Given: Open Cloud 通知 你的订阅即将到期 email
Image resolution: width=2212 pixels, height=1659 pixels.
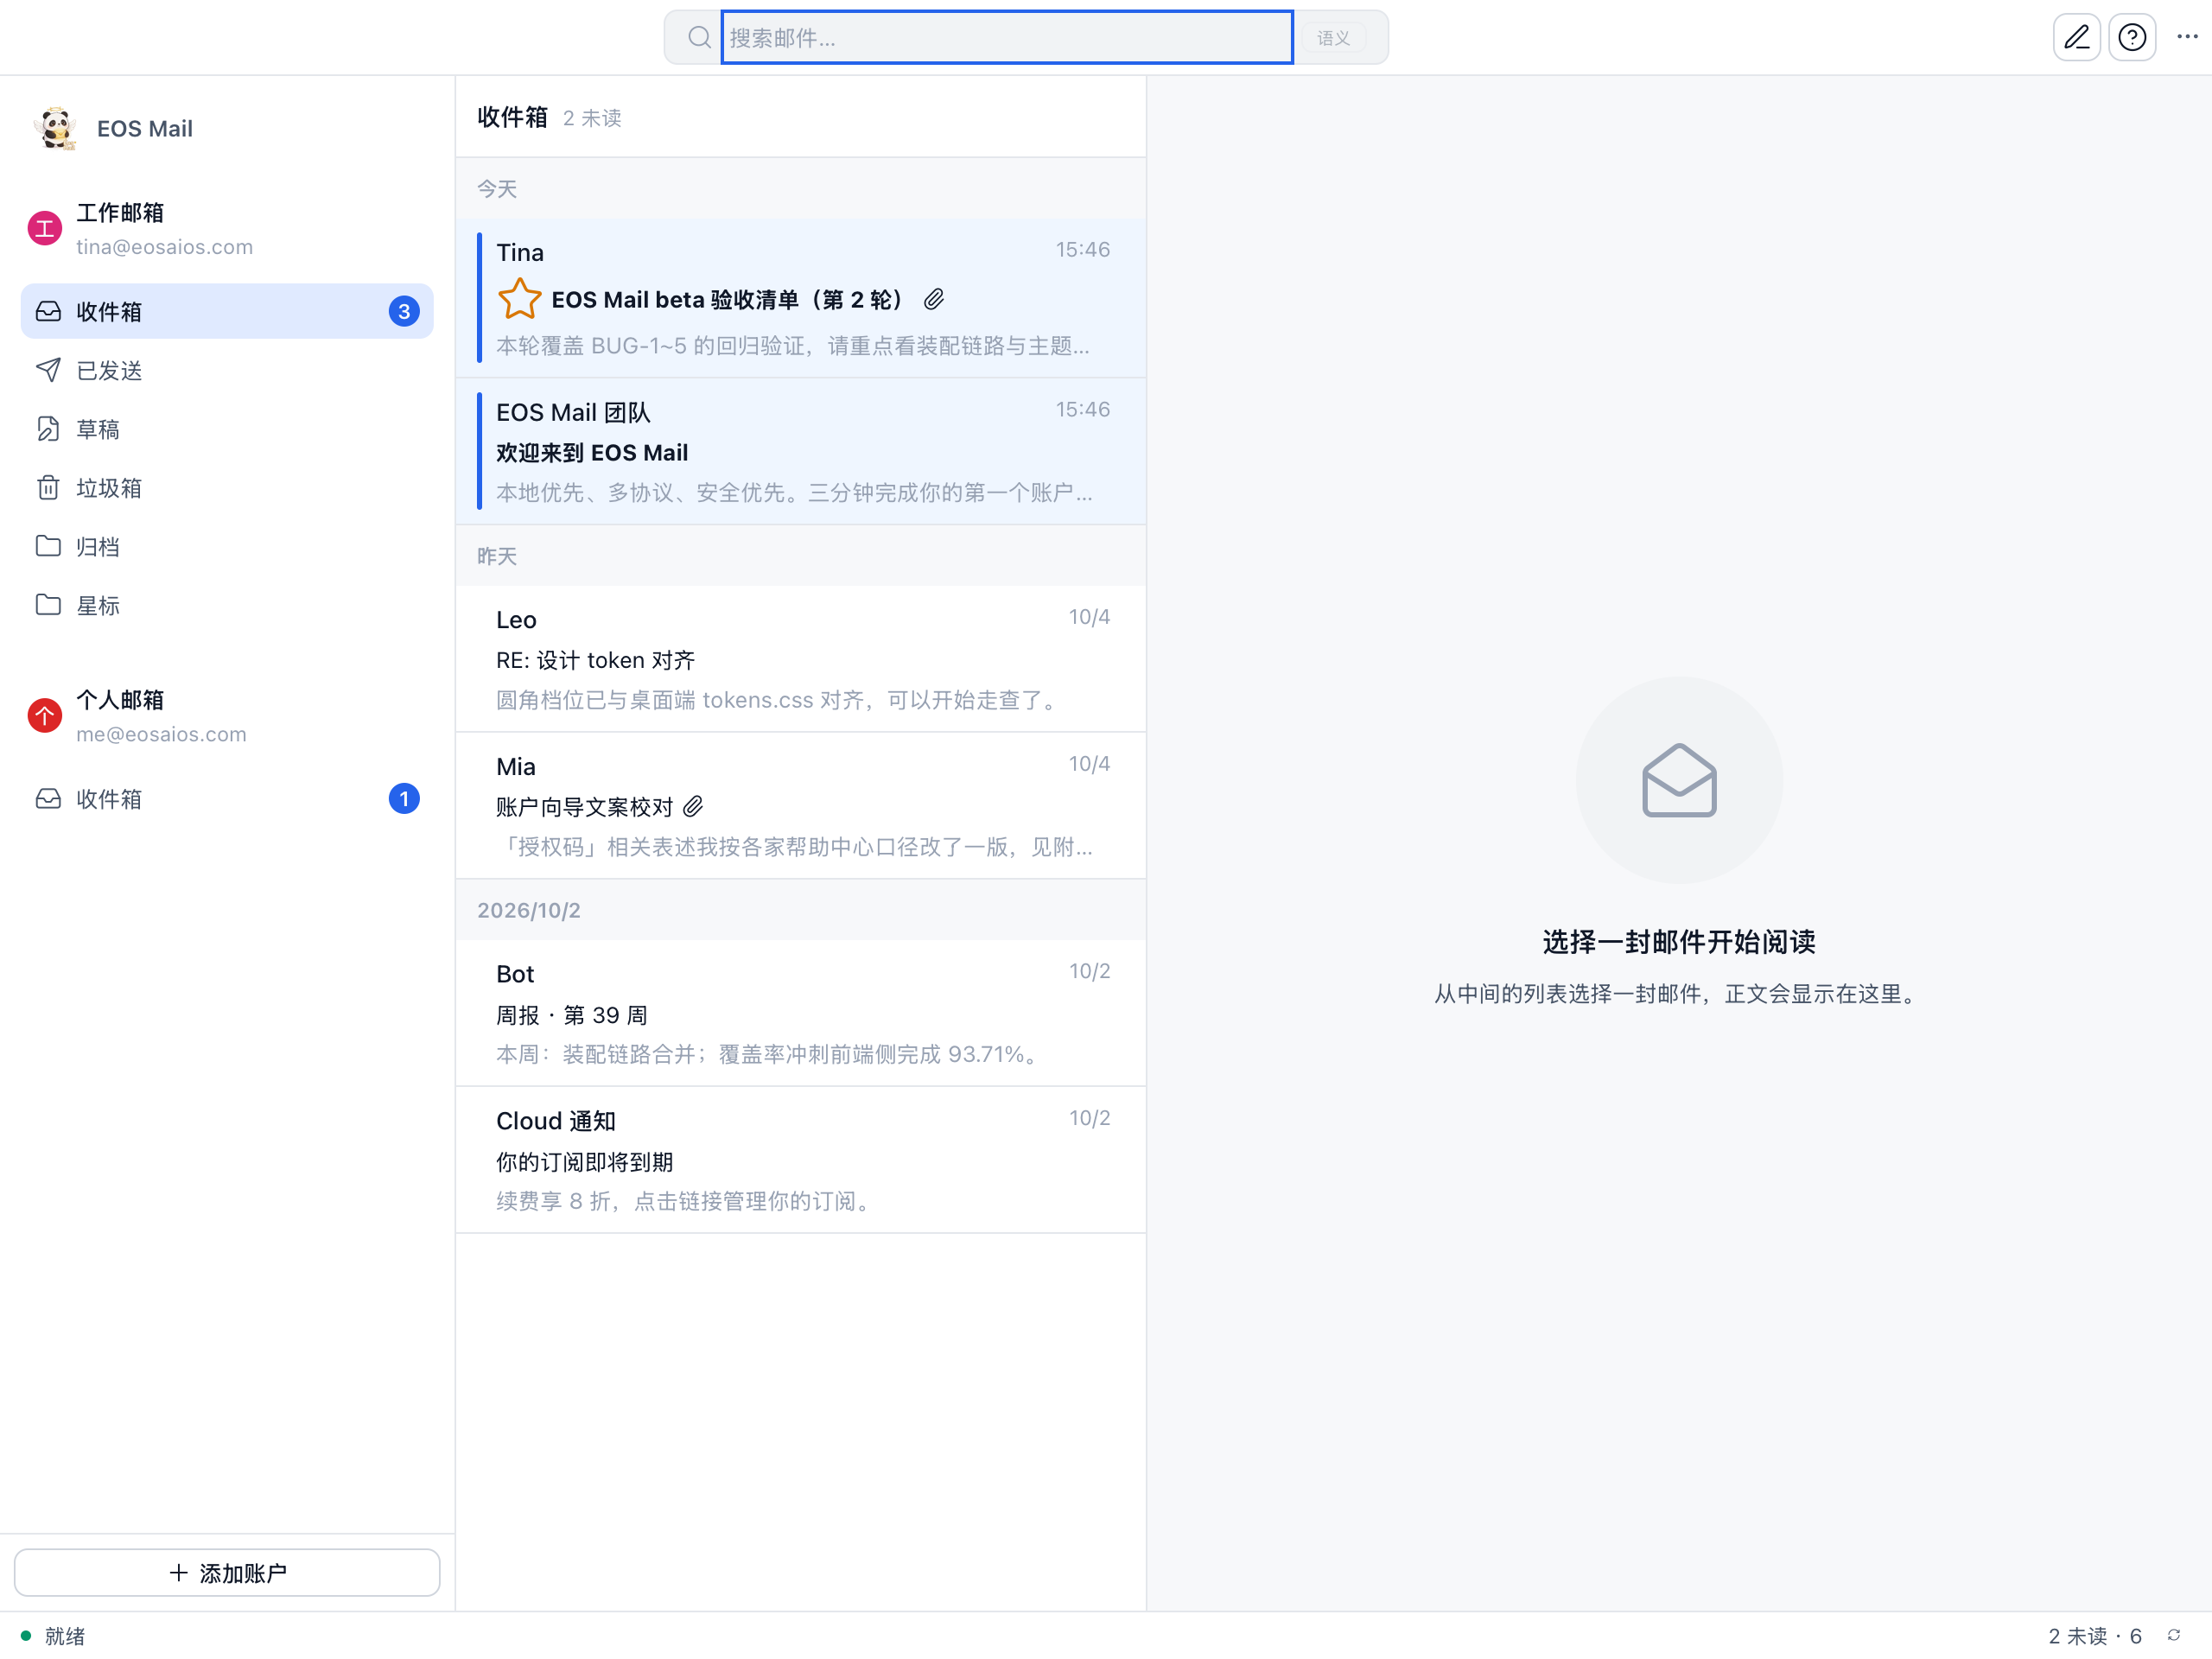Looking at the screenshot, I should click(801, 1160).
